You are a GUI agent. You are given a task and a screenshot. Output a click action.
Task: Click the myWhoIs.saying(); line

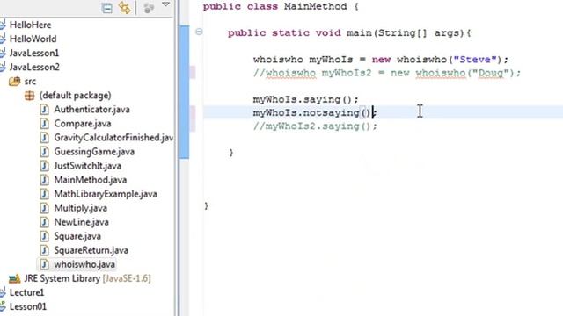point(305,99)
